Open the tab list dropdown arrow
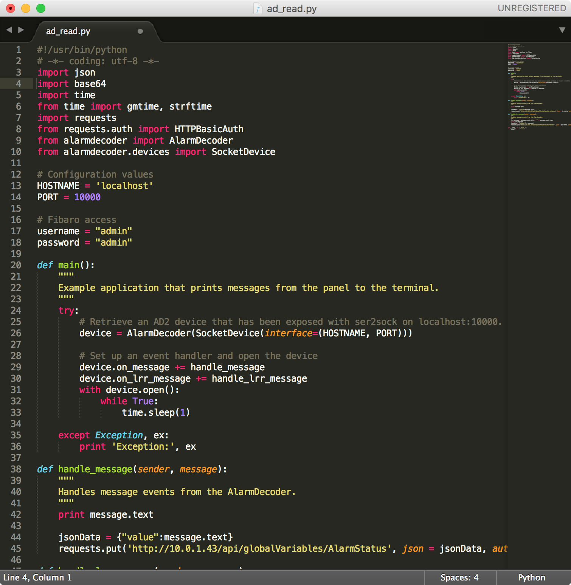The height and width of the screenshot is (585, 571). click(562, 30)
